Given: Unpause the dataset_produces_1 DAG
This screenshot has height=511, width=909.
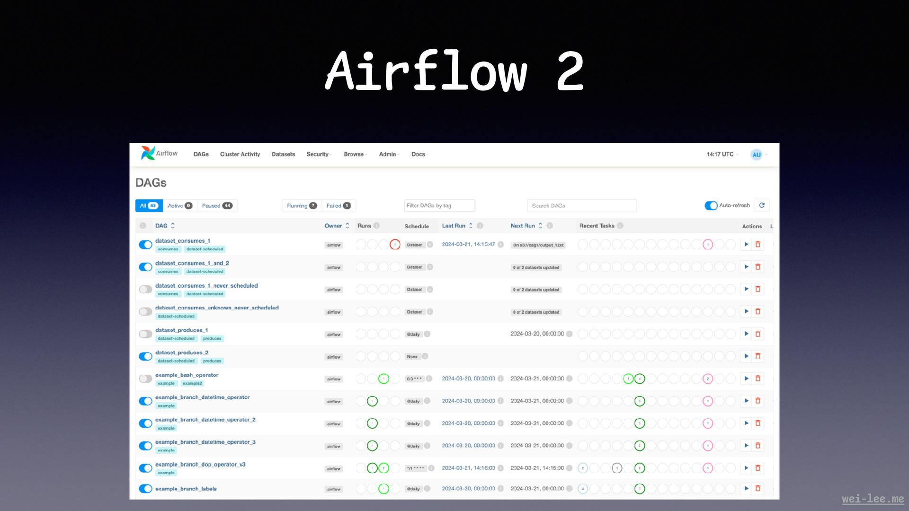Looking at the screenshot, I should click(145, 334).
